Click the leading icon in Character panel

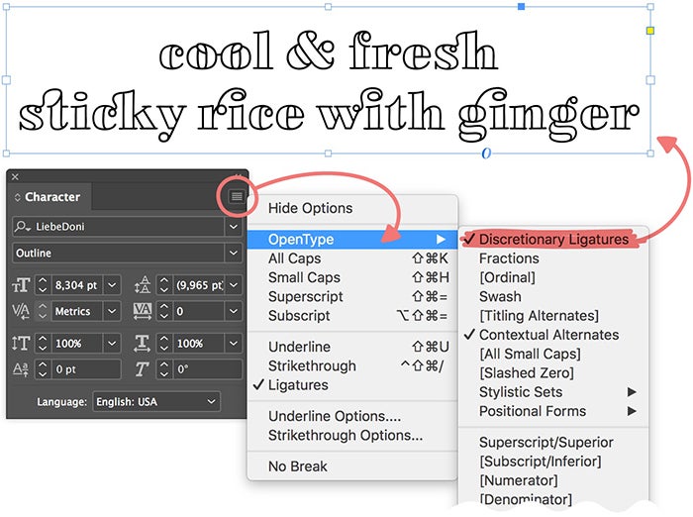click(141, 285)
